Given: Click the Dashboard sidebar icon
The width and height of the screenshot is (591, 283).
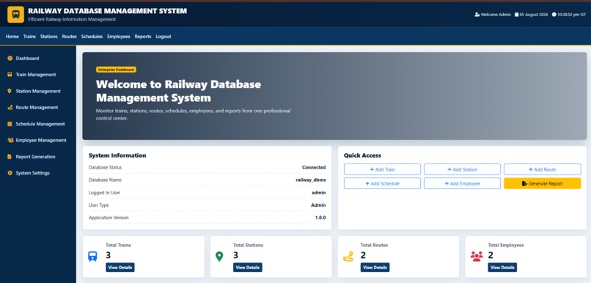Looking at the screenshot, I should point(10,59).
